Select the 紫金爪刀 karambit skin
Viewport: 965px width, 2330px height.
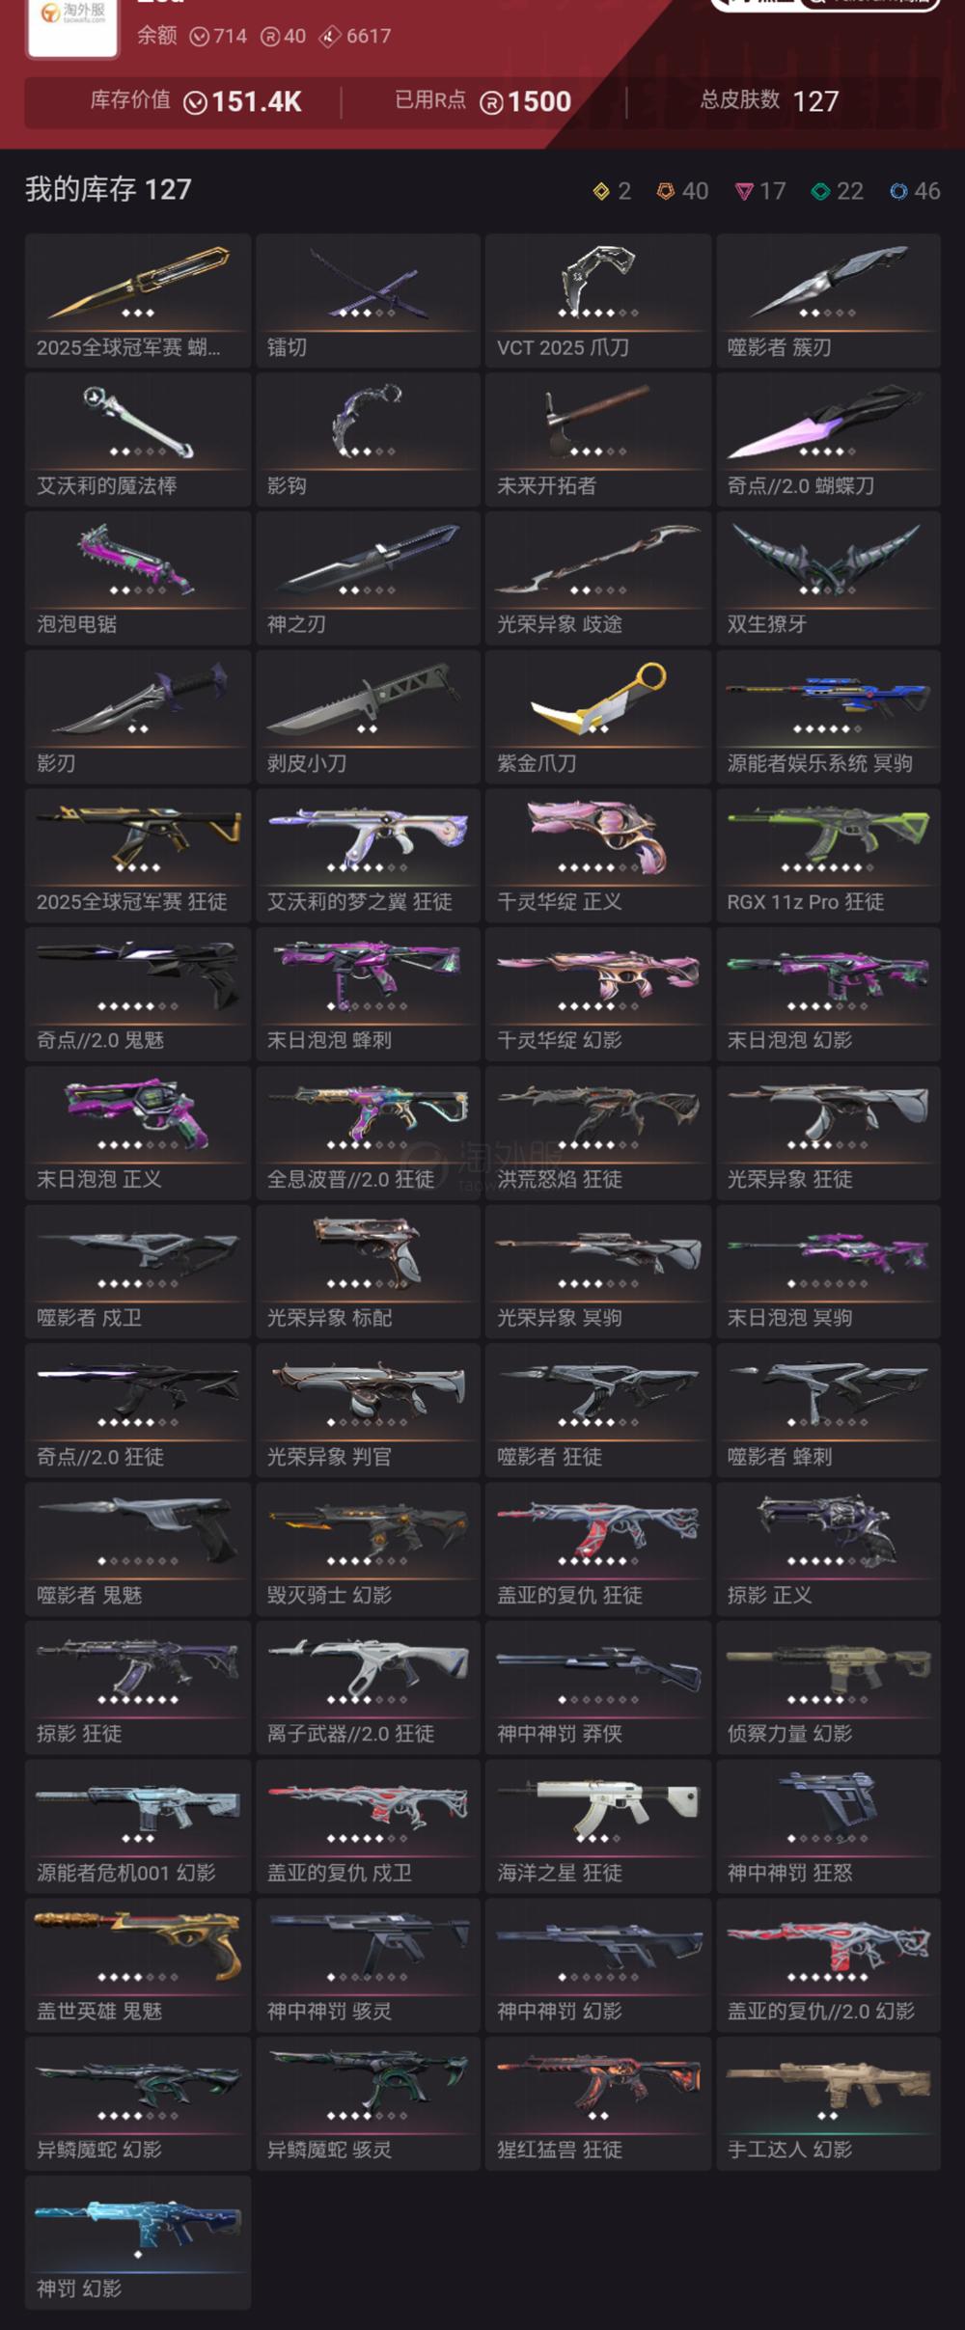(598, 717)
